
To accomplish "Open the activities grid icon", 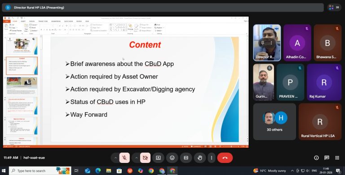I will tap(337, 158).
